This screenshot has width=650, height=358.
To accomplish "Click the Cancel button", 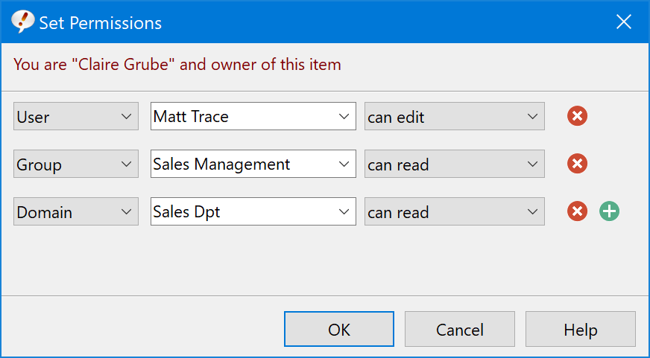I will (460, 329).
